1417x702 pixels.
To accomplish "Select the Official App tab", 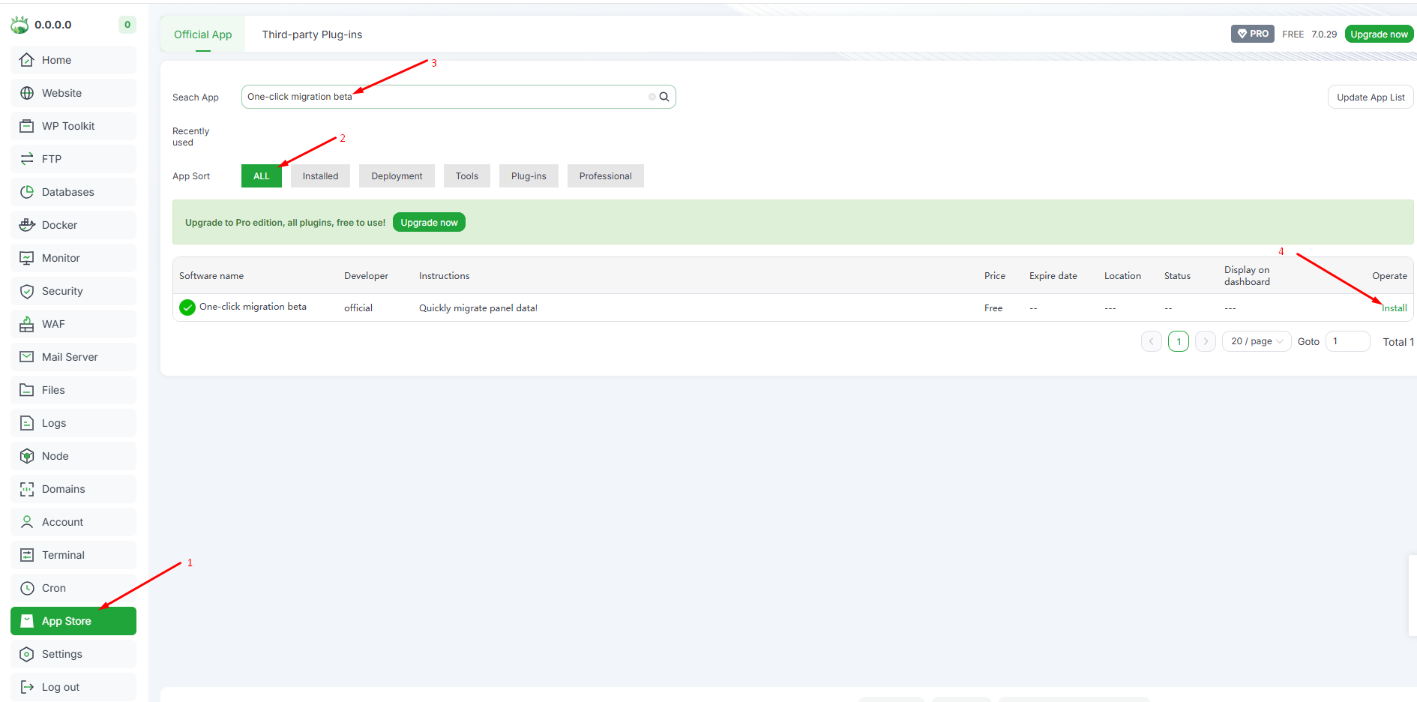I will pyautogui.click(x=202, y=34).
